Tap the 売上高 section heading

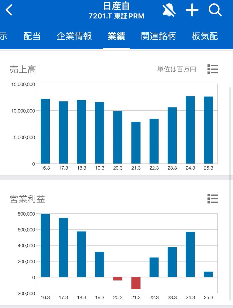(x=23, y=69)
